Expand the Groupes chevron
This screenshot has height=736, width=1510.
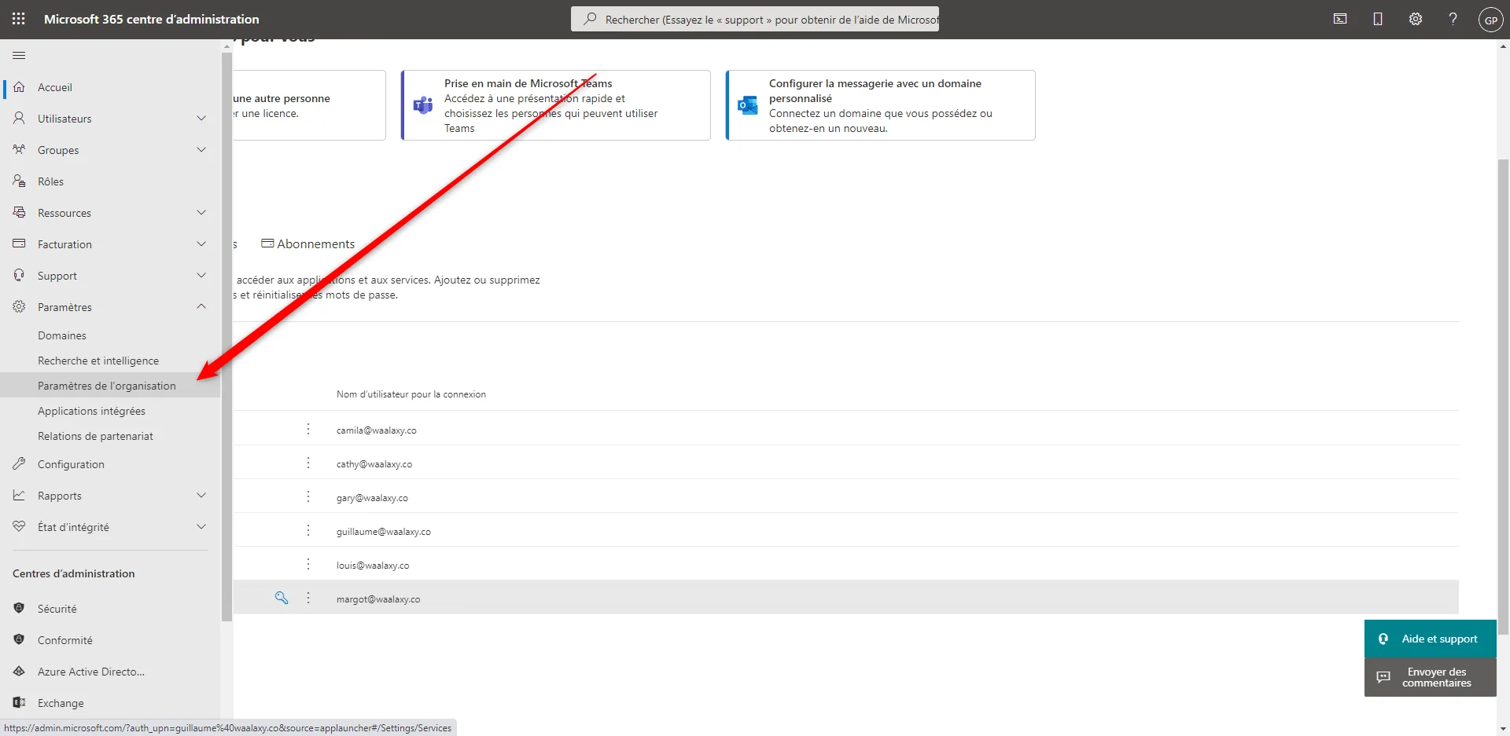click(201, 150)
